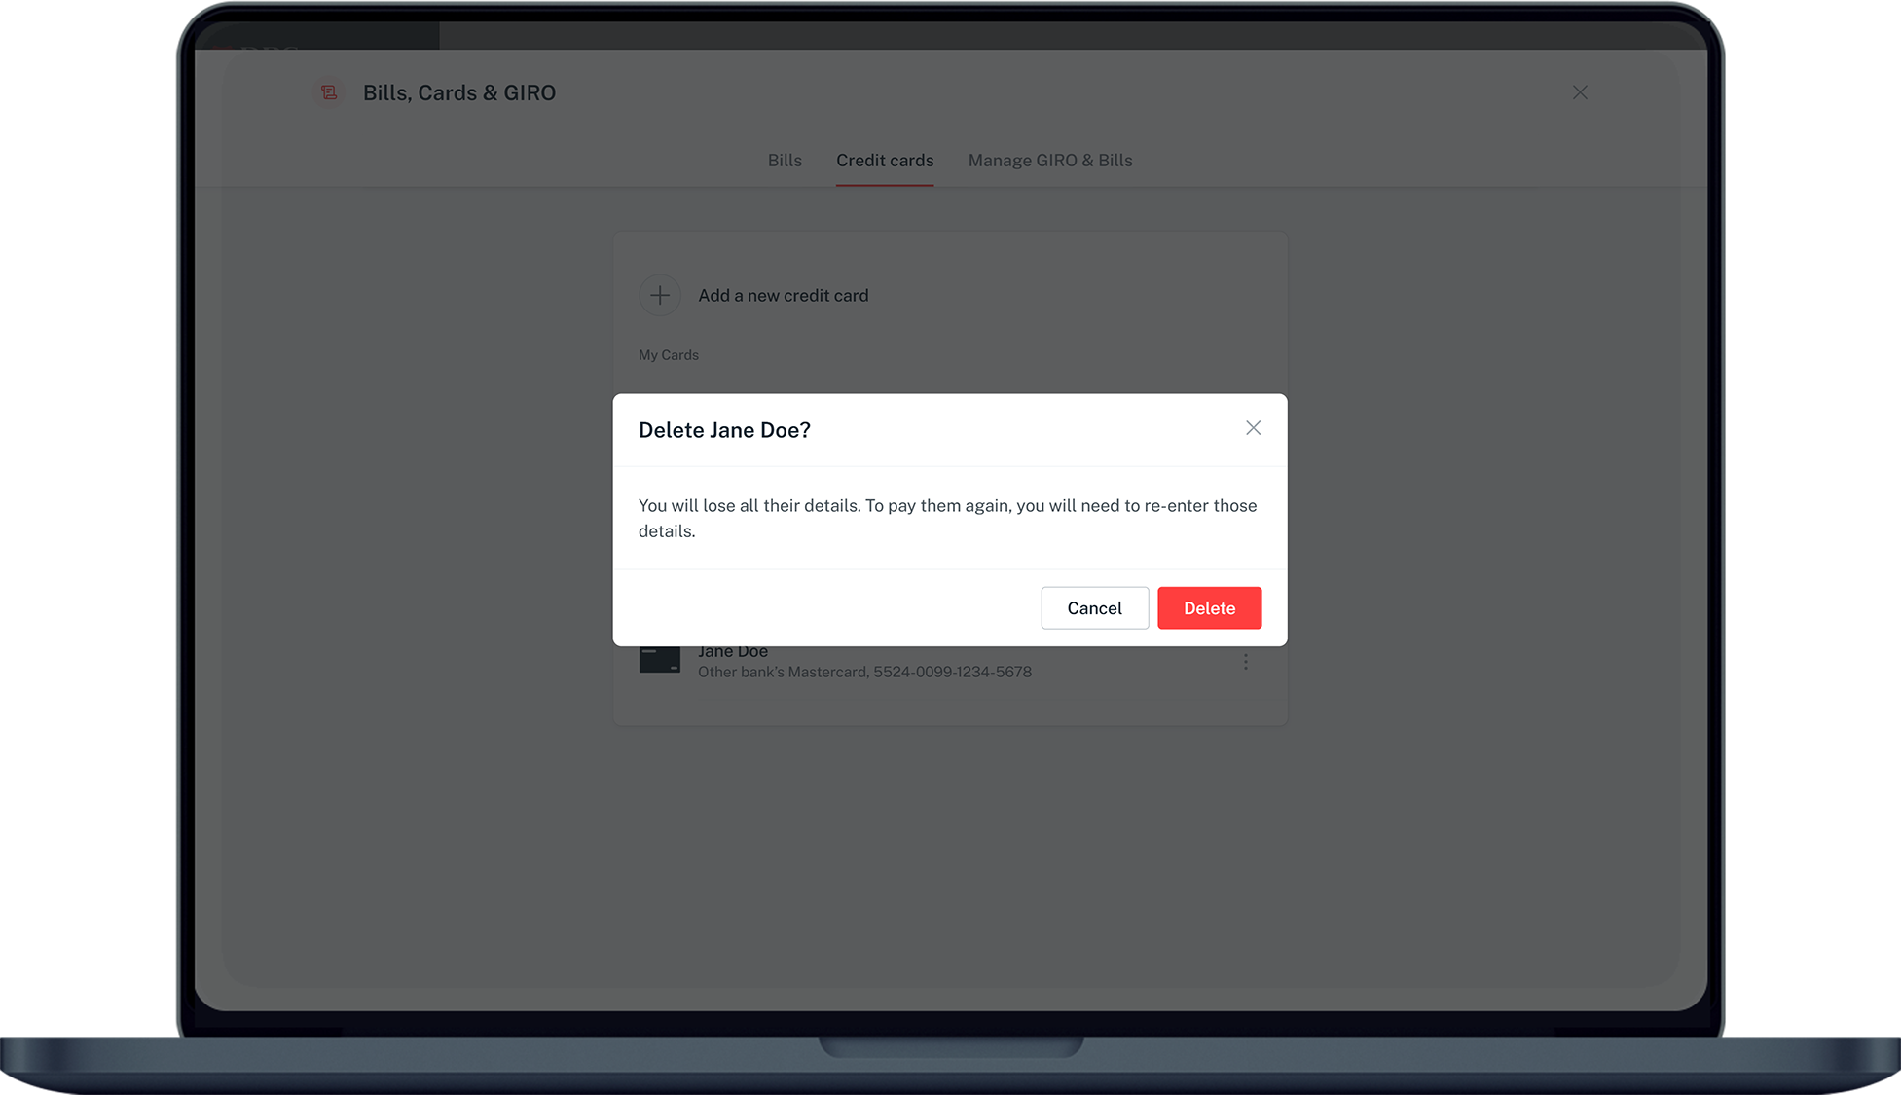The image size is (1901, 1095).
Task: Click the dark card thumbnail beside Jane Doe
Action: (x=660, y=659)
